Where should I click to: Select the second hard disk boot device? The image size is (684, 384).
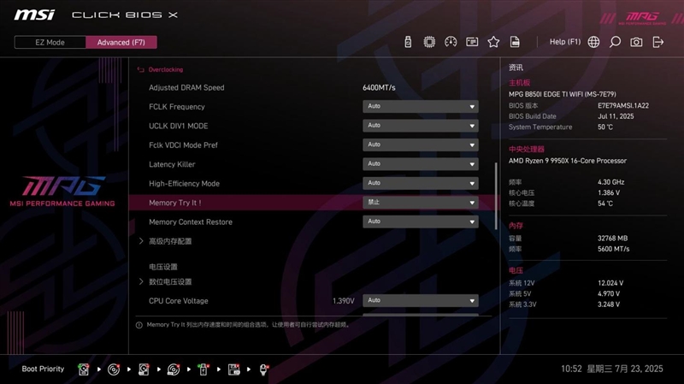pos(144,369)
